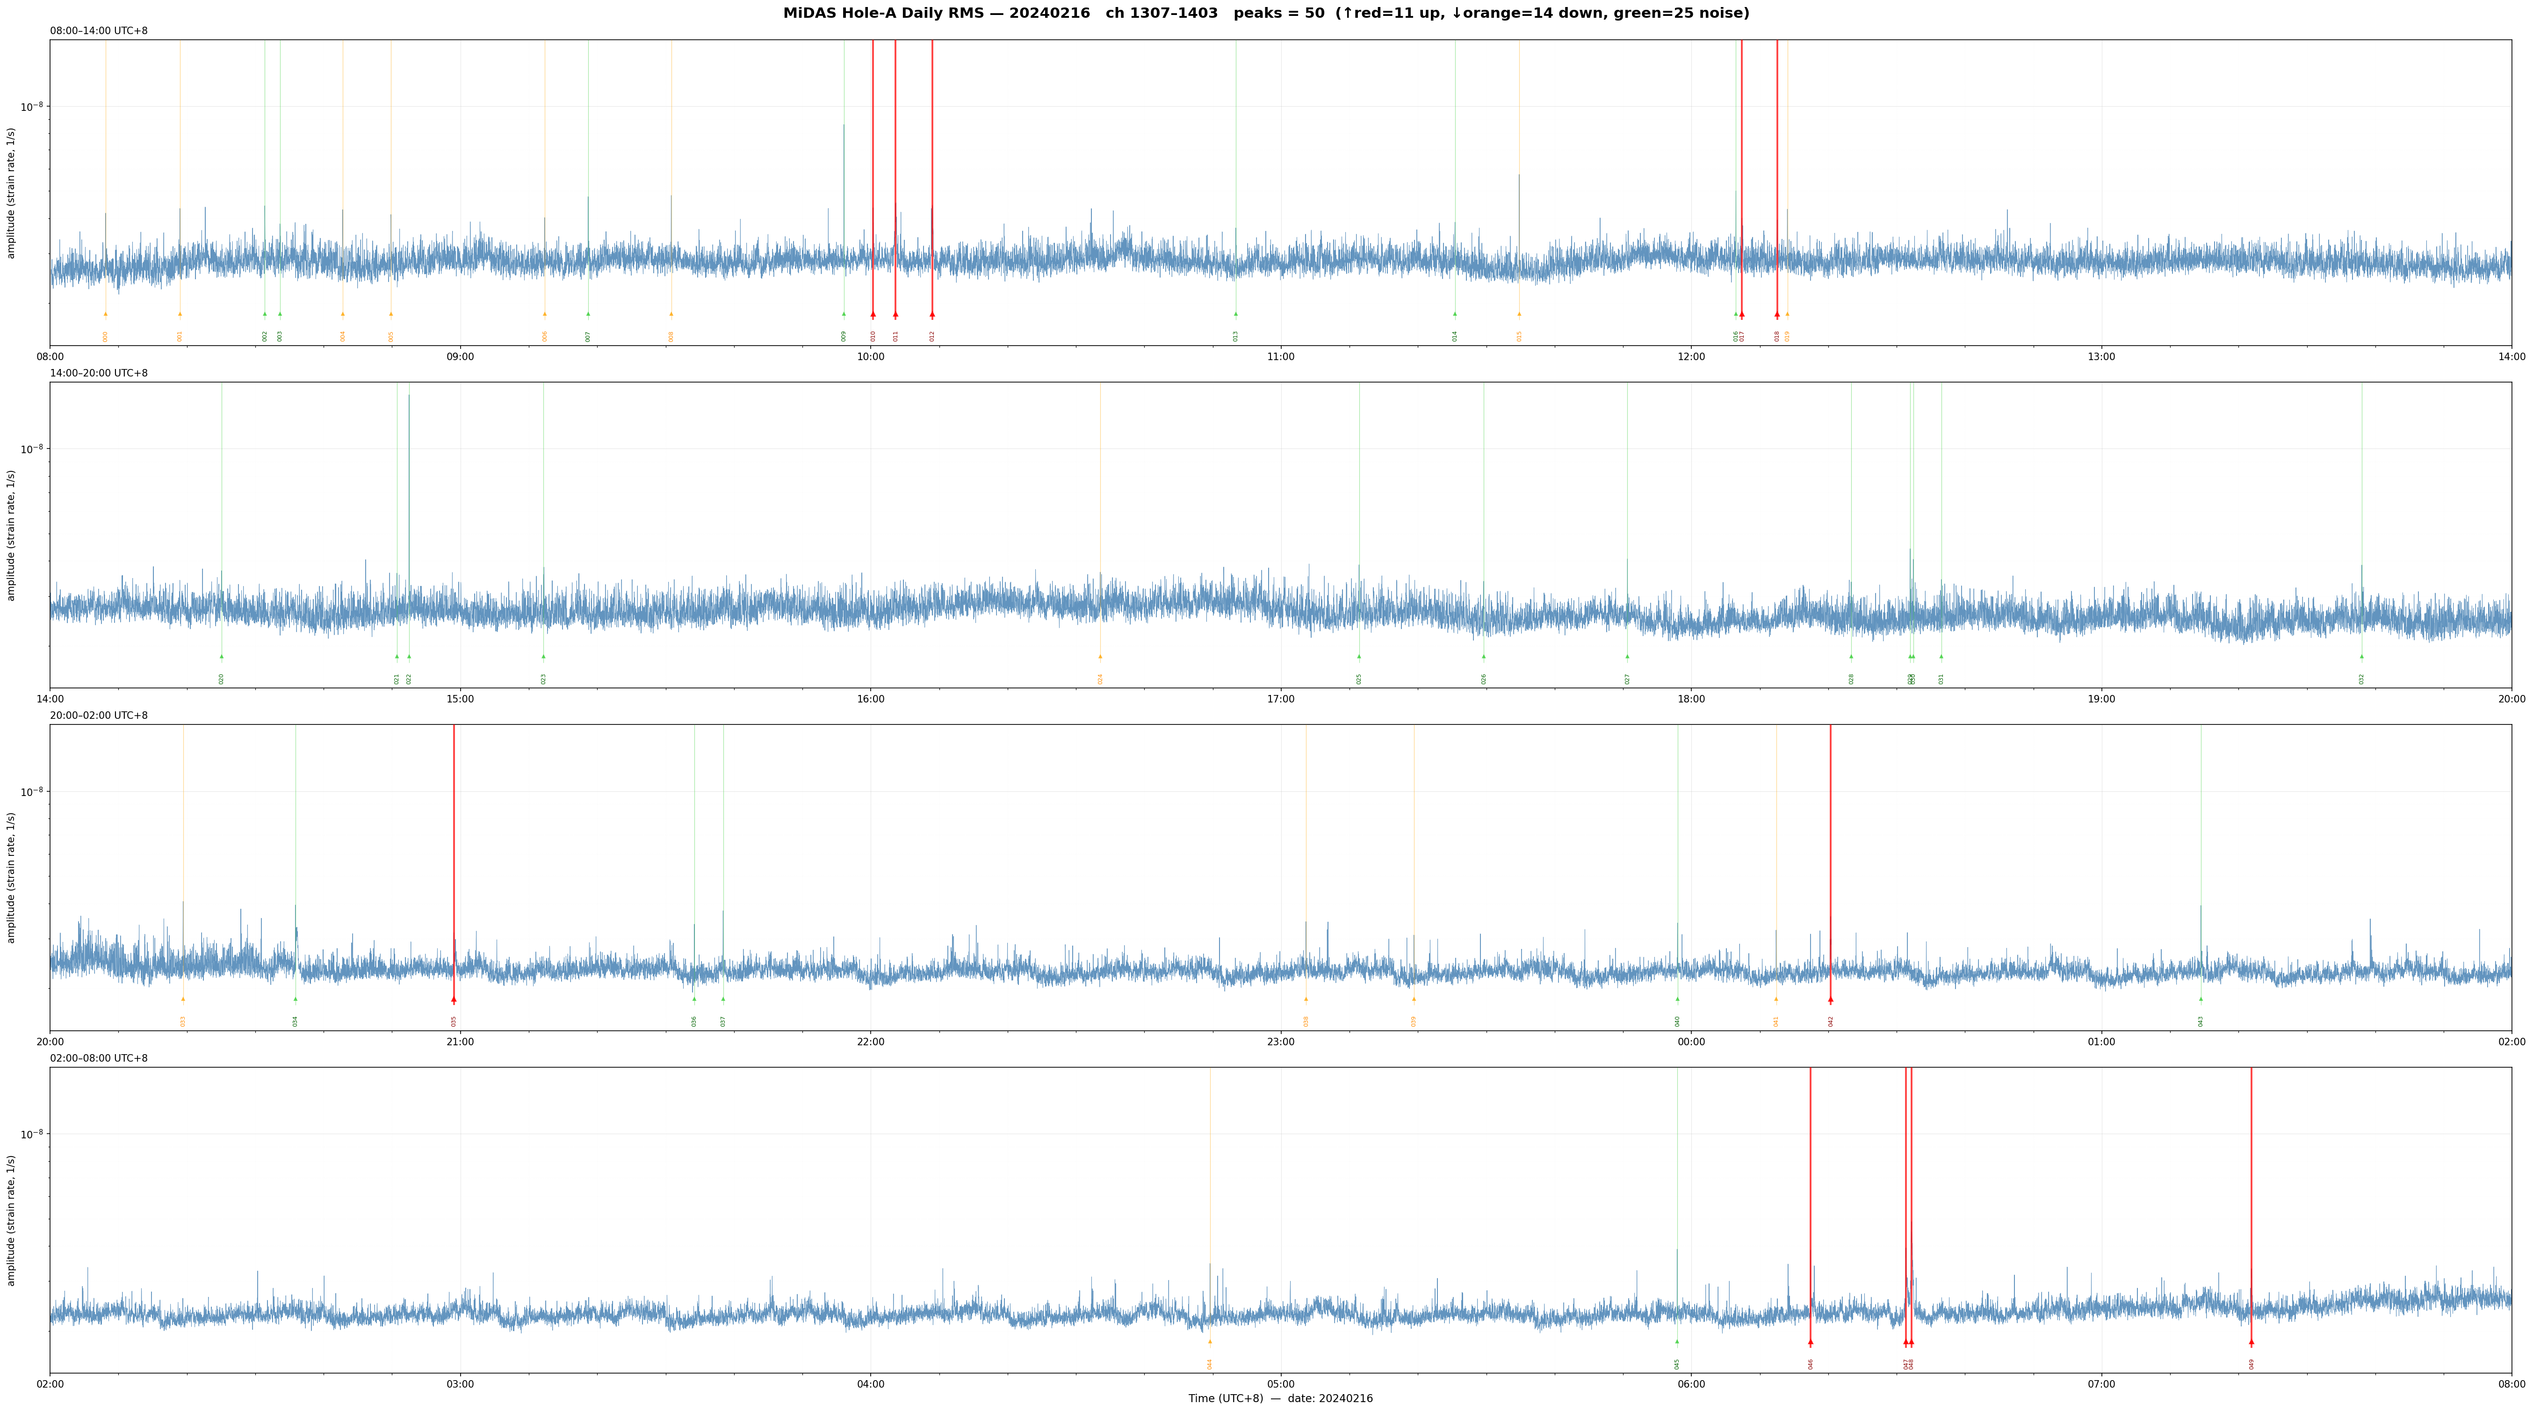Click the 22:00 time tick label

click(871, 1042)
